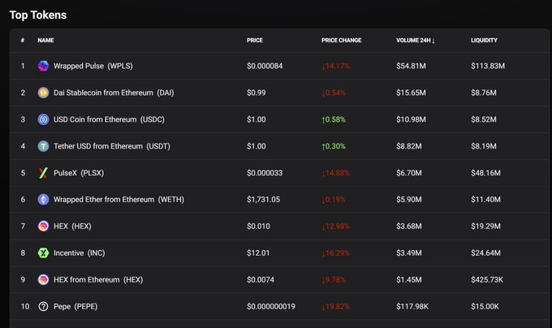The width and height of the screenshot is (552, 328).
Task: Click the PulseX token logo icon
Action: [x=43, y=173]
